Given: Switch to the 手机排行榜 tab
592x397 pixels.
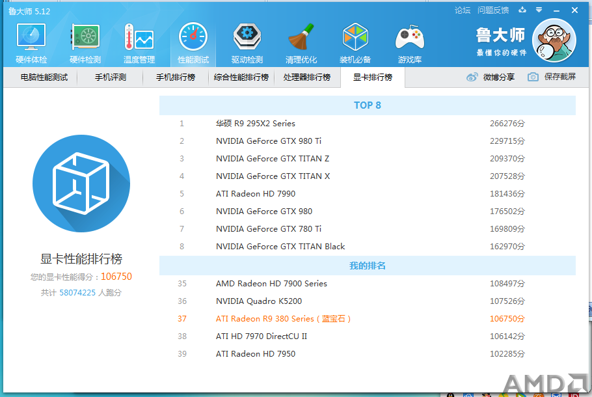Looking at the screenshot, I should (x=176, y=77).
